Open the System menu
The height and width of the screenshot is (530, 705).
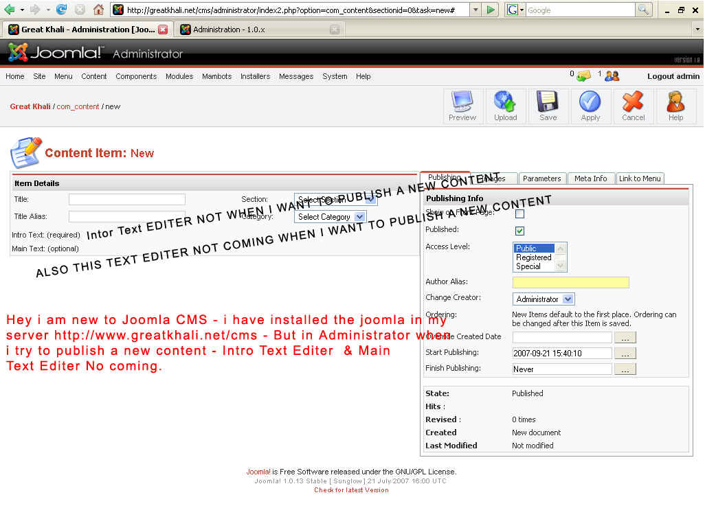[x=335, y=76]
